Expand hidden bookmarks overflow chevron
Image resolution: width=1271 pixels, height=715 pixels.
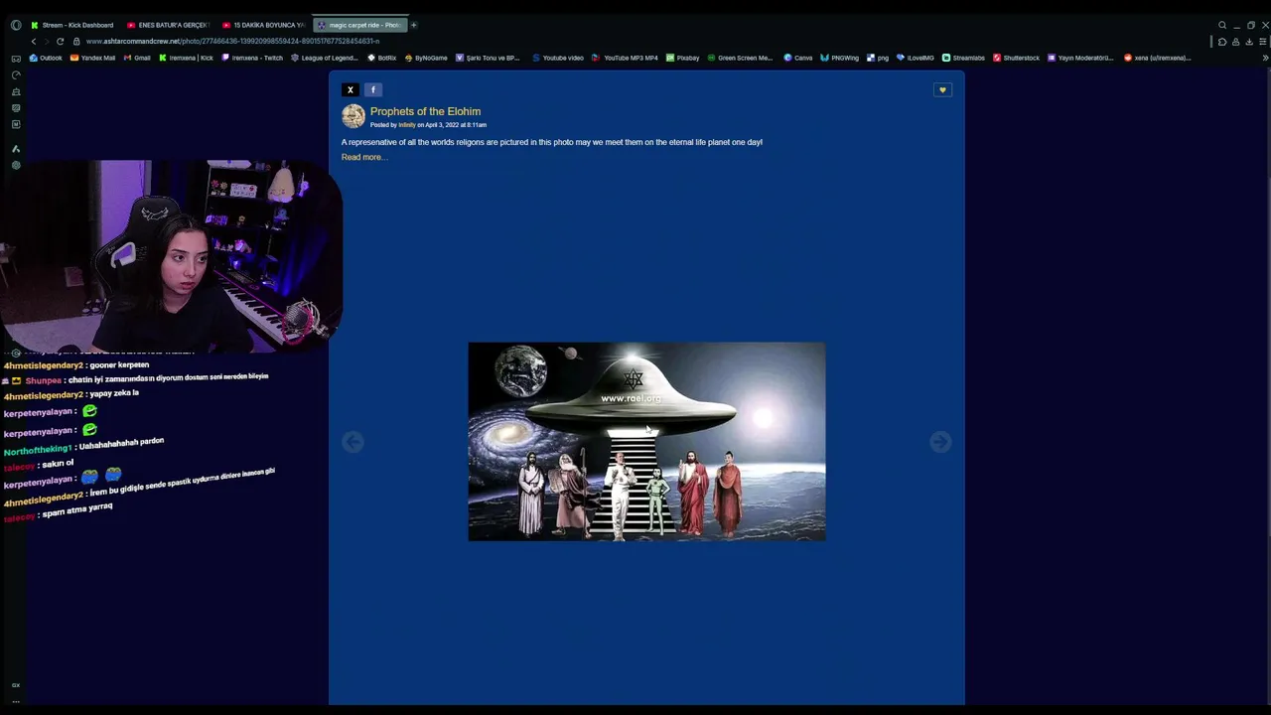pos(1265,58)
